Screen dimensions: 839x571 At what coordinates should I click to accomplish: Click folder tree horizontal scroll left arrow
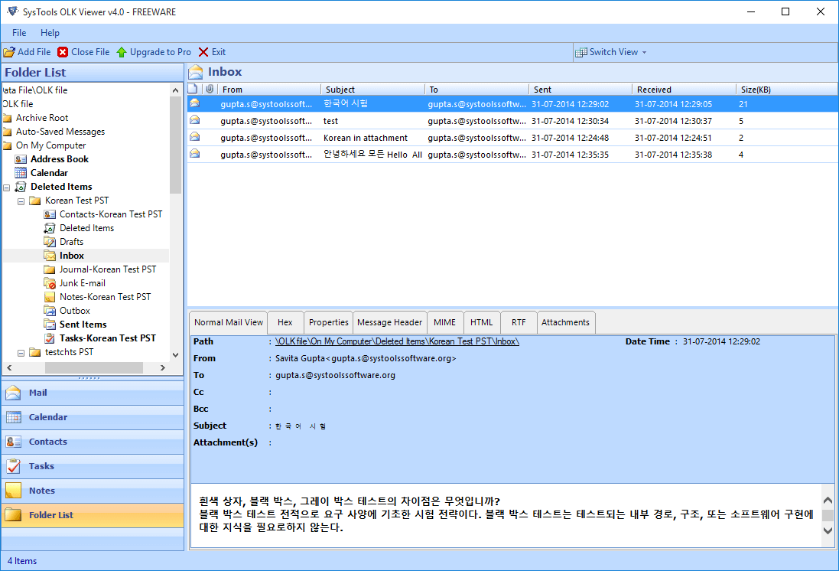9,368
